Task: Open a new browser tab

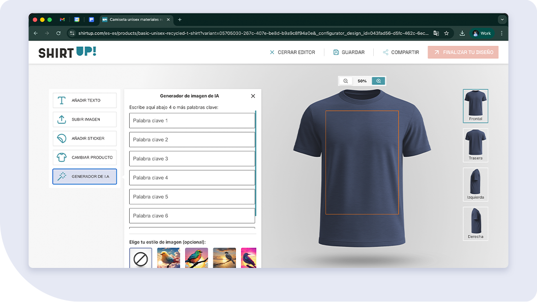Action: pyautogui.click(x=180, y=19)
